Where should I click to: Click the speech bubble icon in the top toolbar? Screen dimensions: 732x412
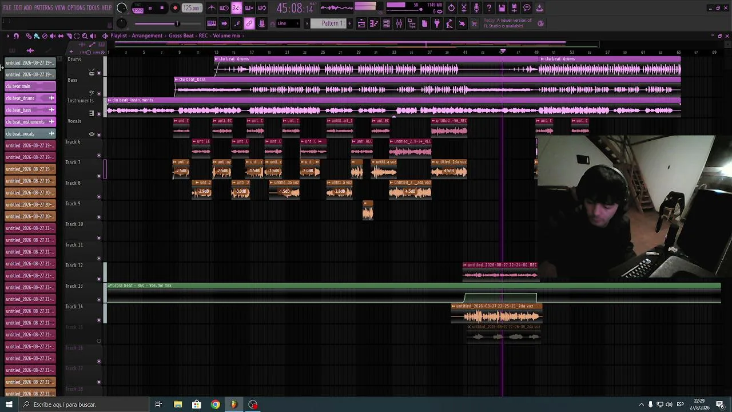[x=527, y=8]
